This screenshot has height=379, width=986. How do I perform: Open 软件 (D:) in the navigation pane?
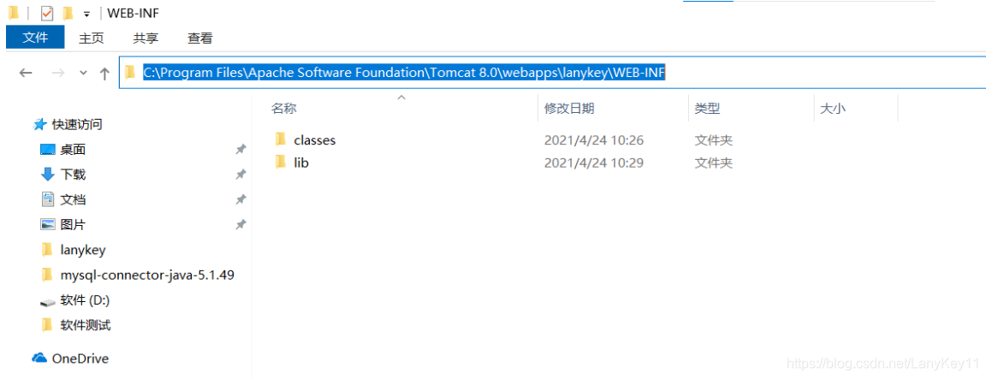(x=85, y=300)
